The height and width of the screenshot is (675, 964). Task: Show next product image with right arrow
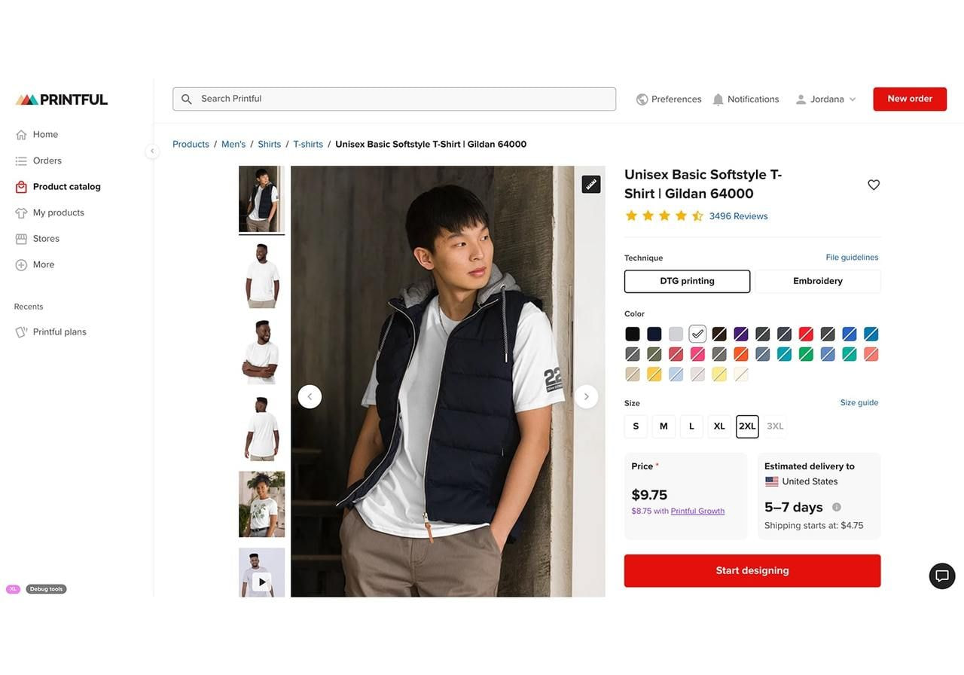point(587,397)
